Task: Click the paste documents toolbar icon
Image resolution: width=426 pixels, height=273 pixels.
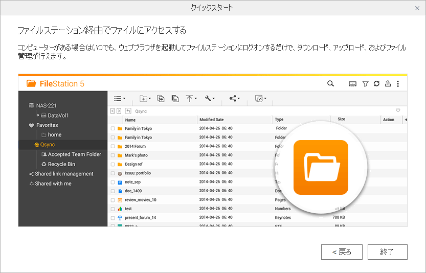Action: [175, 98]
